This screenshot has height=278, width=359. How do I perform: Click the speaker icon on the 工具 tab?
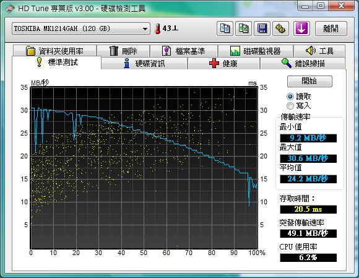[311, 50]
